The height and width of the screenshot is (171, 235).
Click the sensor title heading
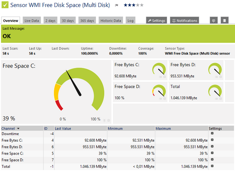click(60, 5)
